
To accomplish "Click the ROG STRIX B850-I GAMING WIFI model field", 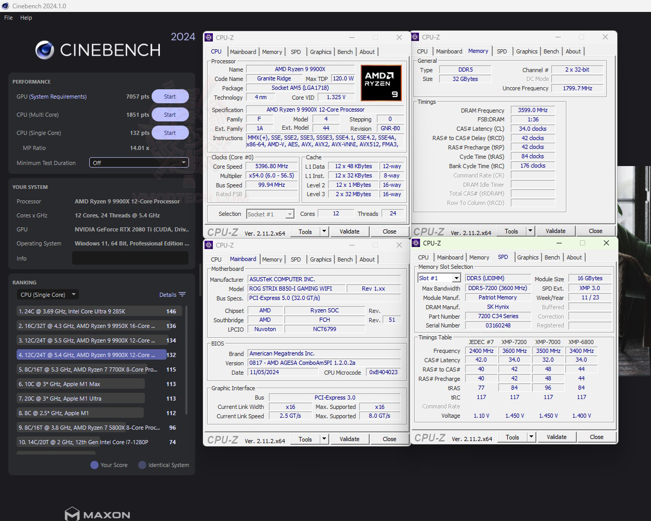I will (x=296, y=289).
